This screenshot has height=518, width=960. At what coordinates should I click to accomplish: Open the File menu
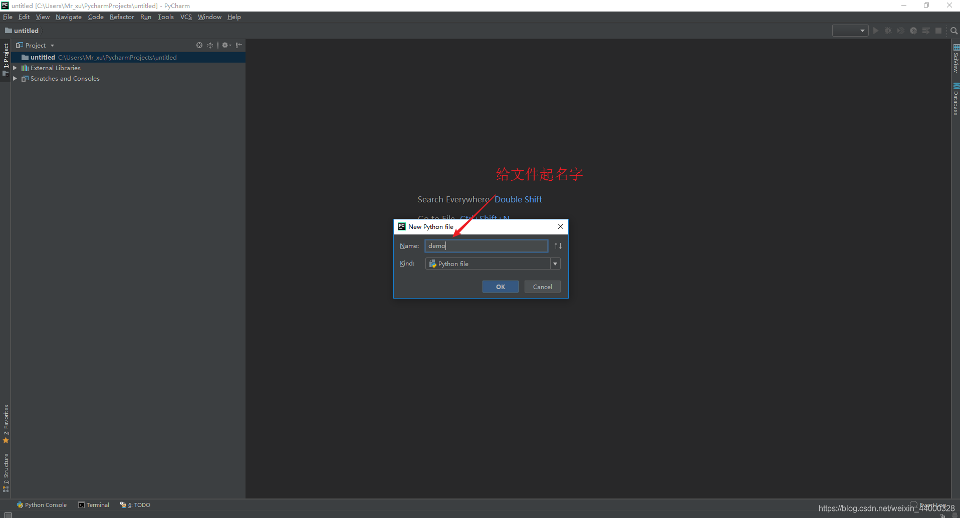[x=8, y=17]
